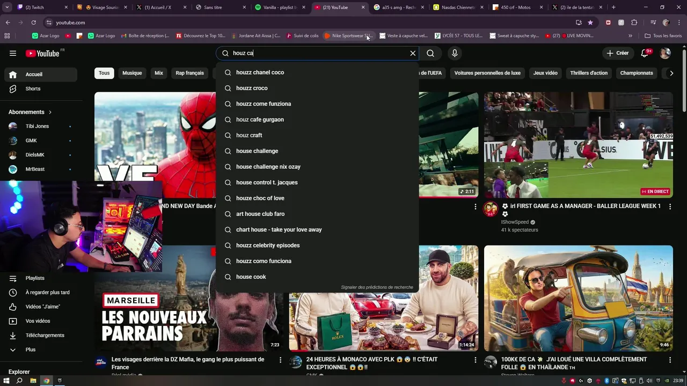Screen dimensions: 687x386
Task: Open the YouTube hamburger guide menu
Action: (13, 53)
